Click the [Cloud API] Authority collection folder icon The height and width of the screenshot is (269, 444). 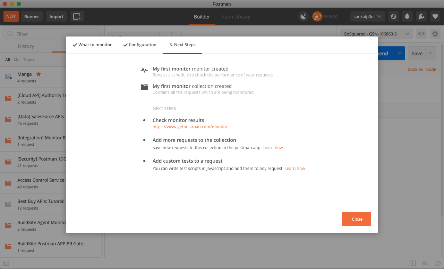click(x=8, y=98)
